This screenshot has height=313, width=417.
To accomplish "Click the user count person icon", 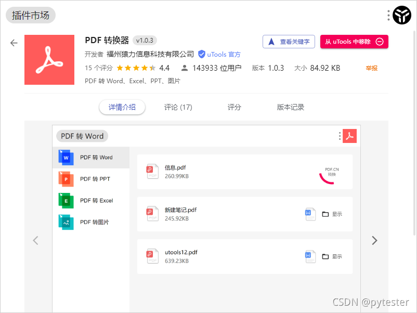I will pyautogui.click(x=184, y=68).
